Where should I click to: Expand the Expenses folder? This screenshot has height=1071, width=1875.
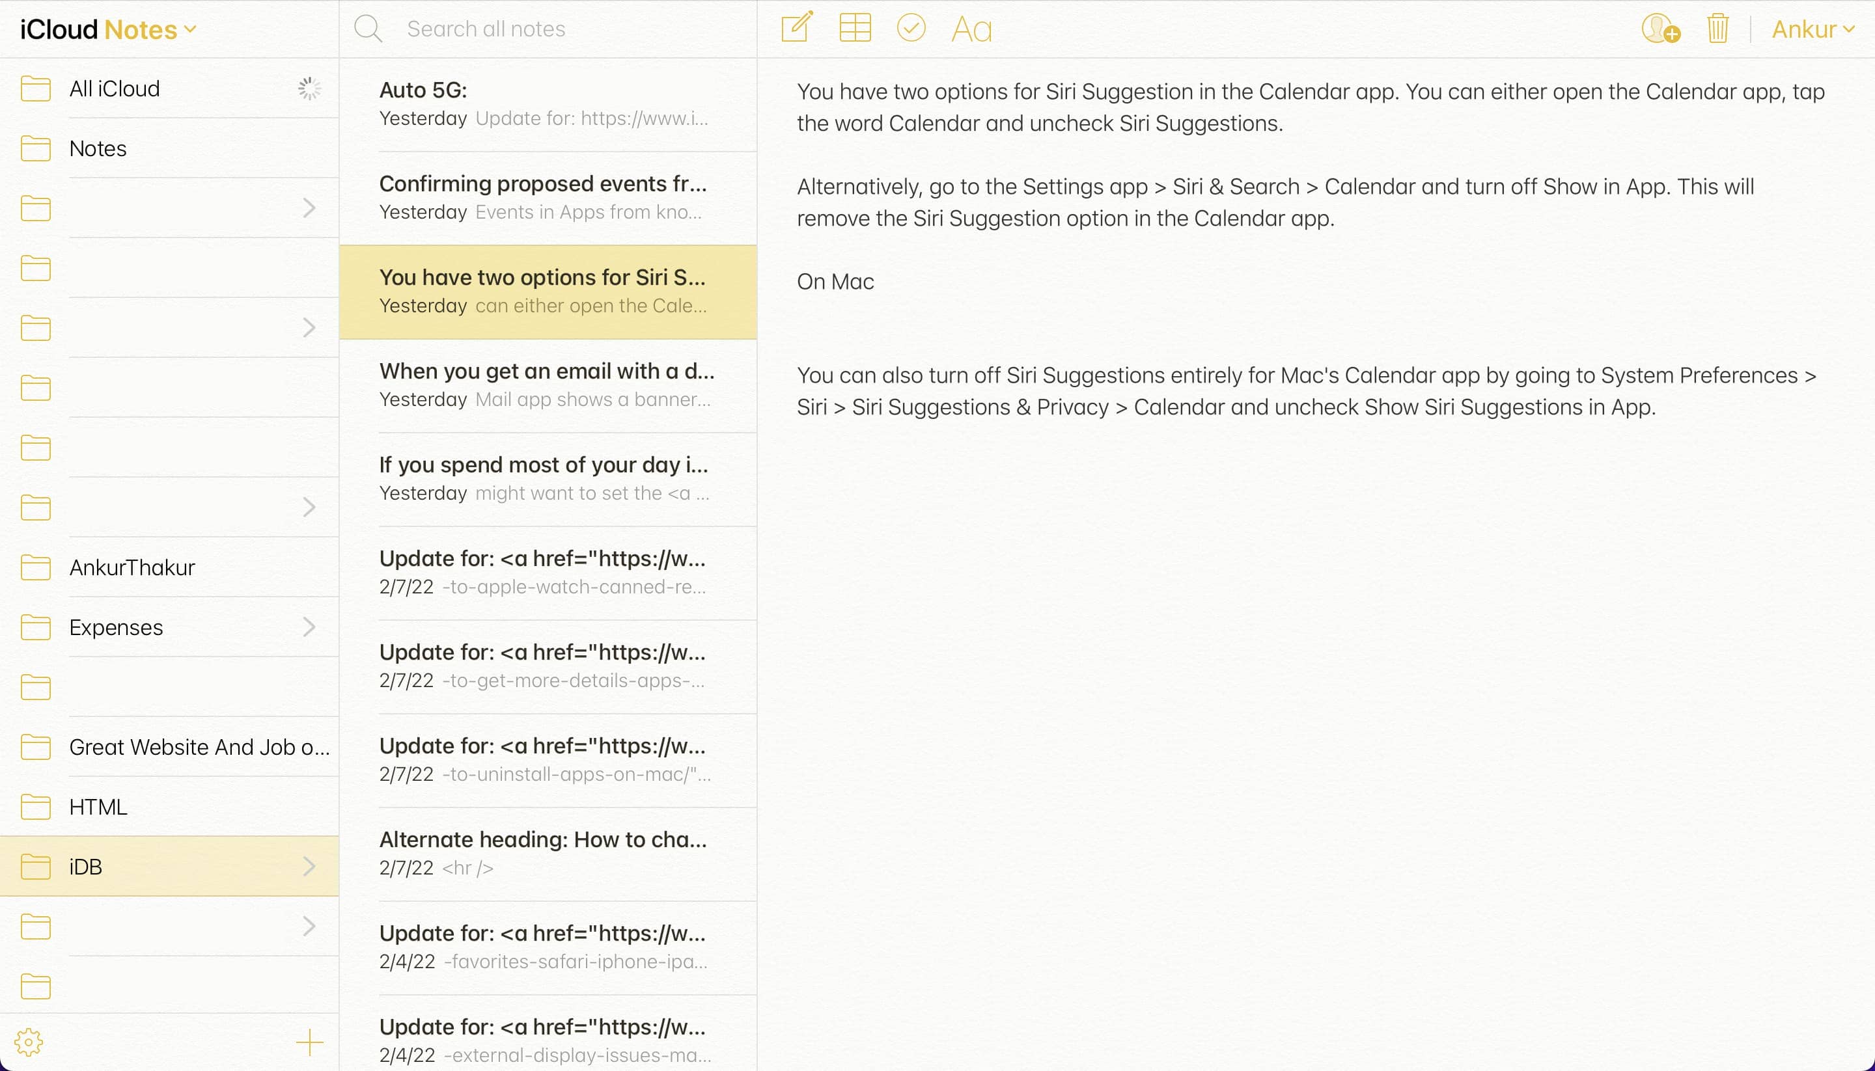[x=310, y=627]
